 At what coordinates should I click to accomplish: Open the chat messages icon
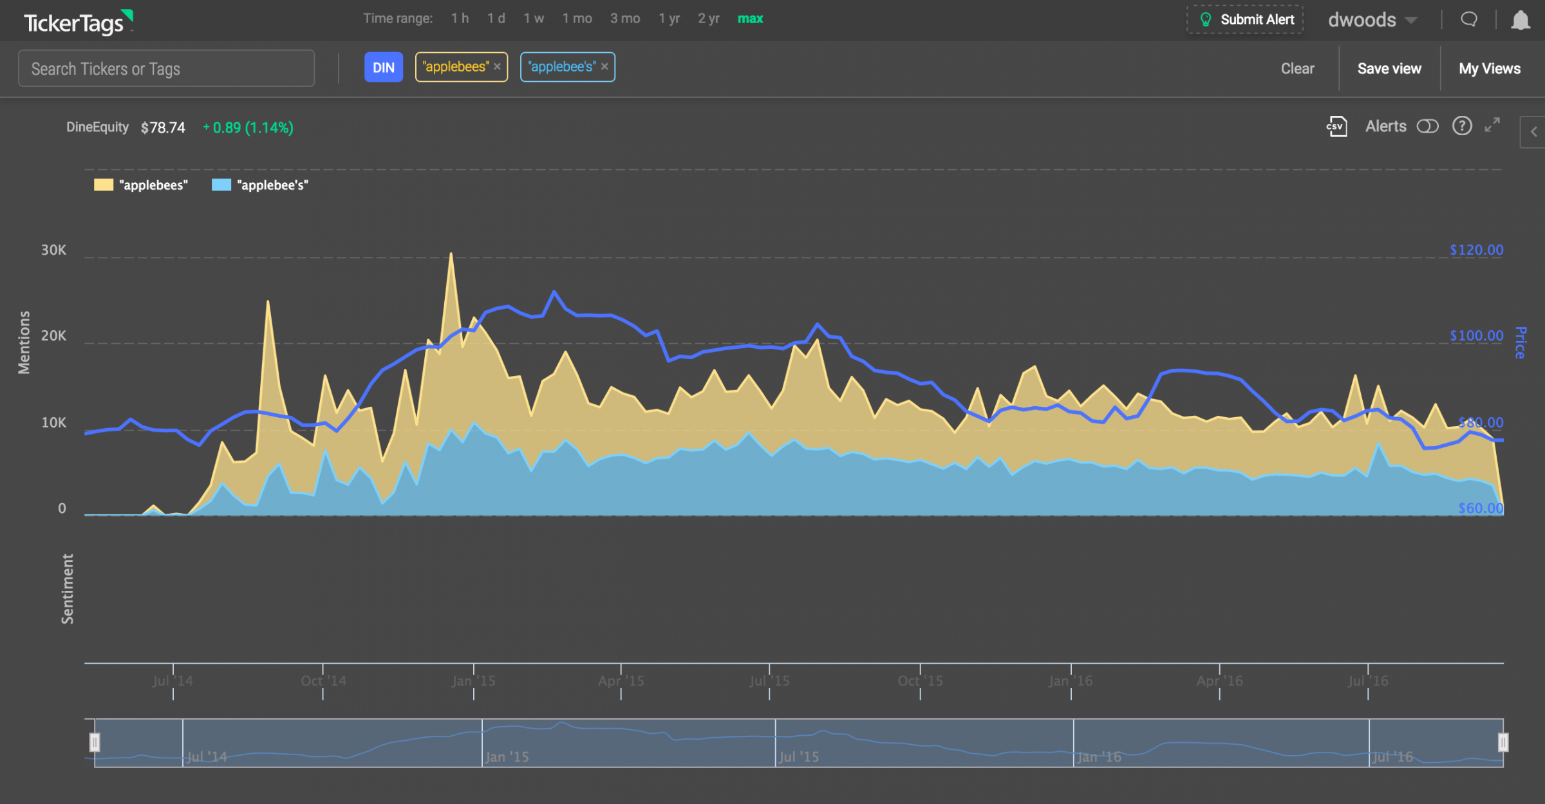(x=1469, y=19)
